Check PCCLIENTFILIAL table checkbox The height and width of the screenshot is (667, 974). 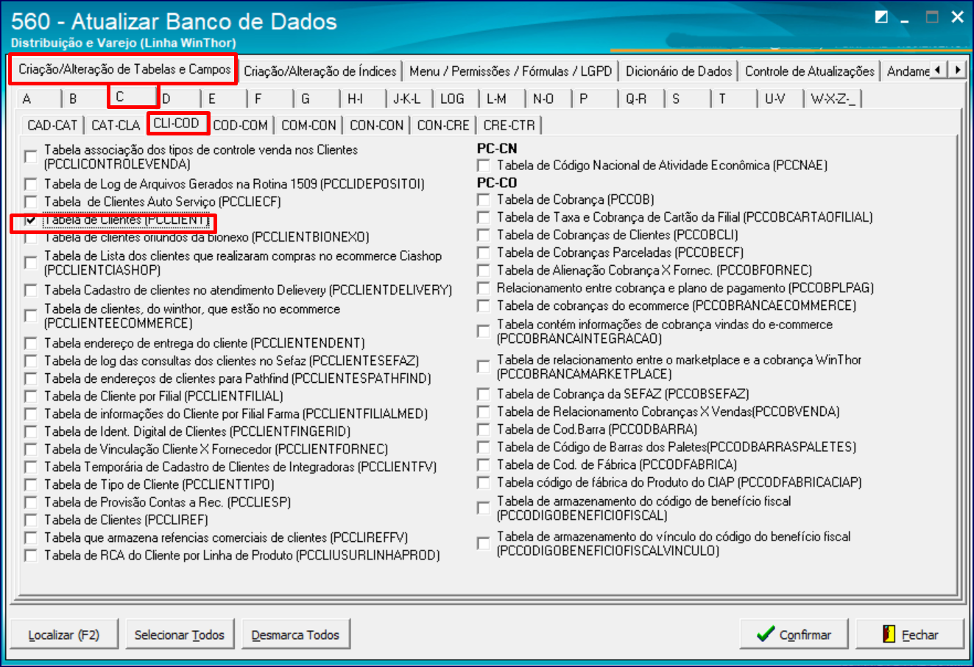click(31, 396)
